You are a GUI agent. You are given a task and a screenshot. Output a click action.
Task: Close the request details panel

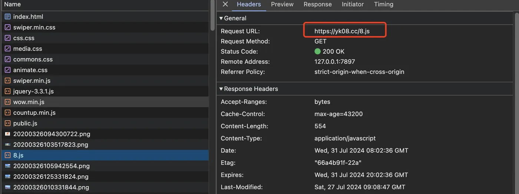click(x=225, y=4)
